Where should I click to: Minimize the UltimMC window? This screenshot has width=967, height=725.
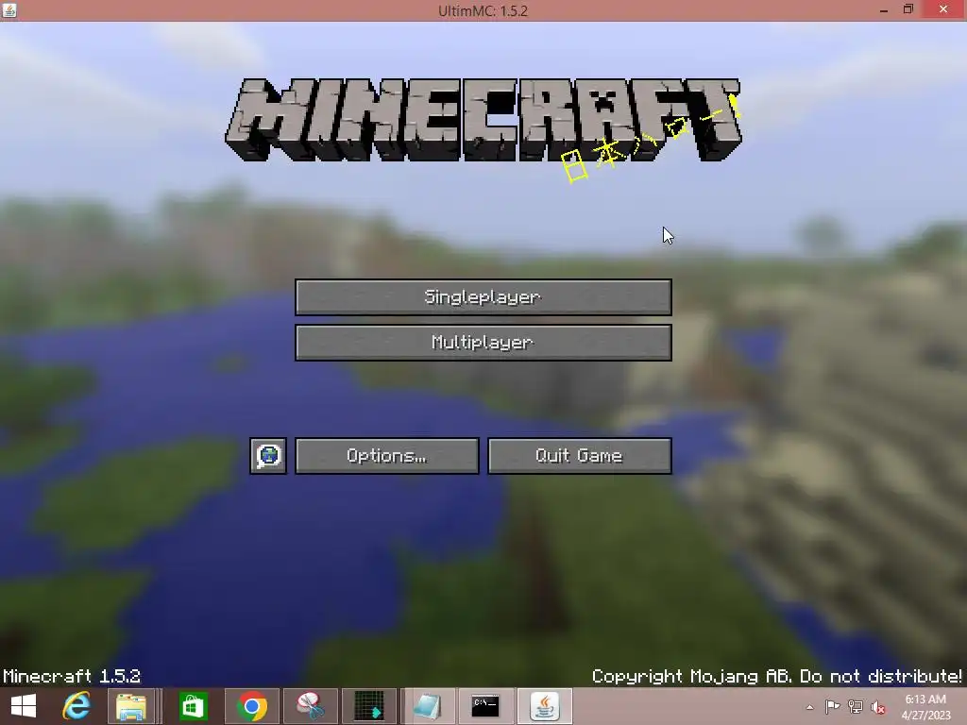[x=884, y=9]
